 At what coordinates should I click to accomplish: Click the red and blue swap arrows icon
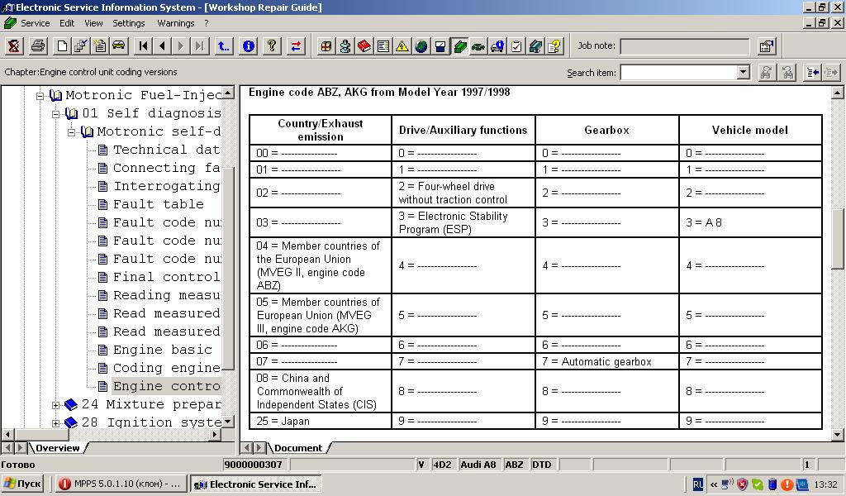(295, 46)
